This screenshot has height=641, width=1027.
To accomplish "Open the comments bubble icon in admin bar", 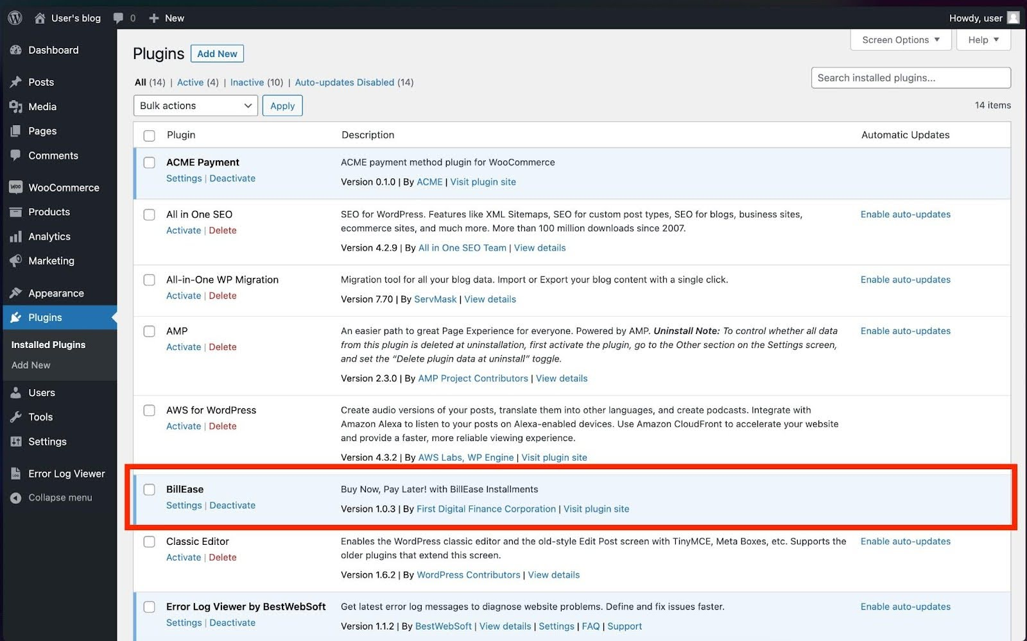I will coord(118,18).
